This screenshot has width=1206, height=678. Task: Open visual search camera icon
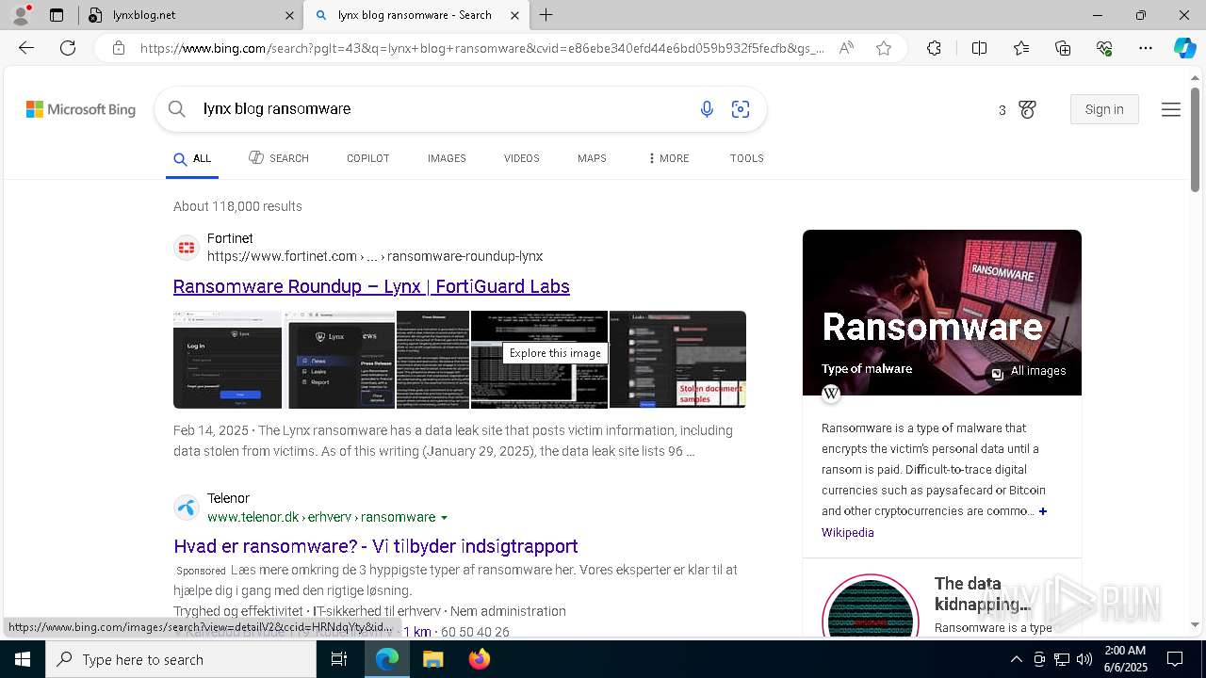pyautogui.click(x=741, y=109)
